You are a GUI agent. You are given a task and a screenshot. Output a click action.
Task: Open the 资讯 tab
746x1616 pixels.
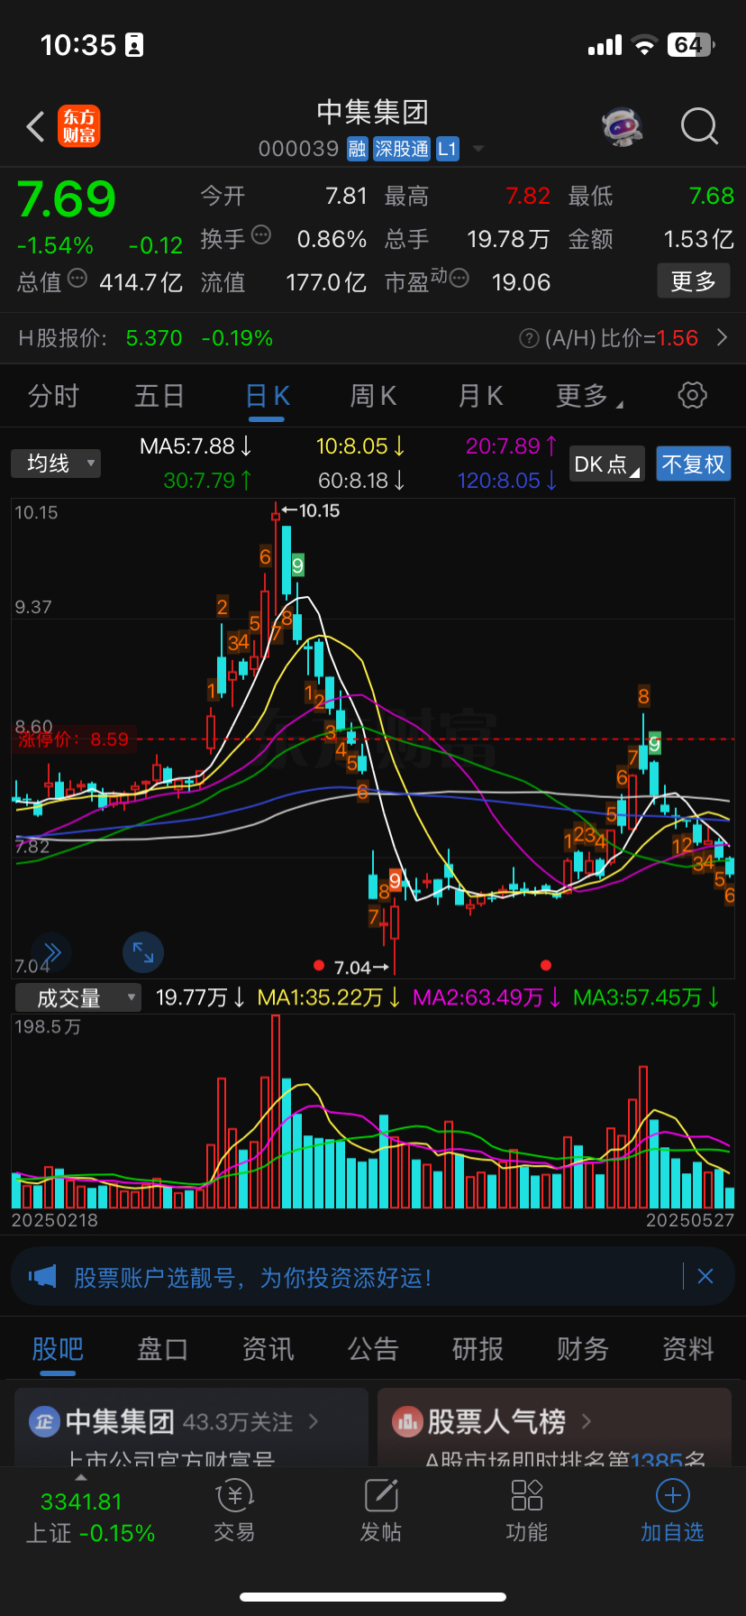(x=268, y=1348)
